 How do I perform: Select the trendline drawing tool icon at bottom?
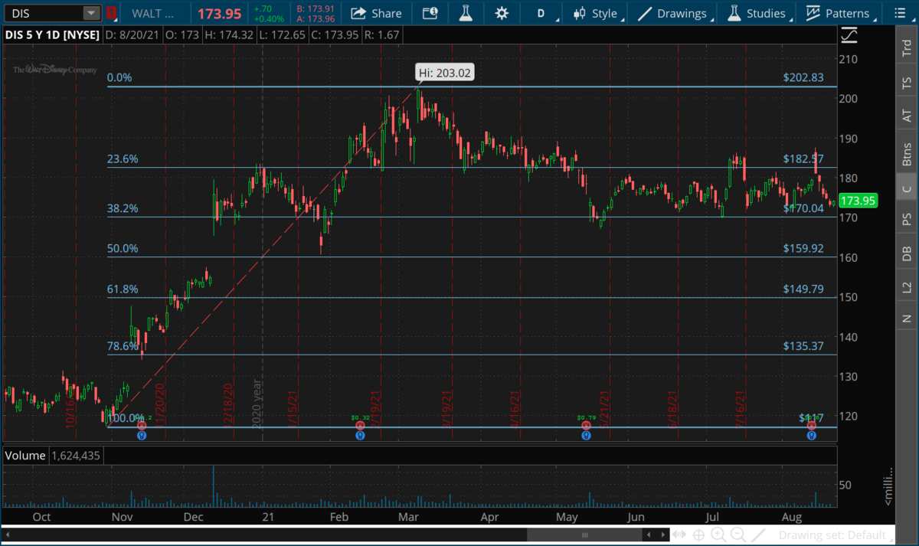tap(760, 535)
